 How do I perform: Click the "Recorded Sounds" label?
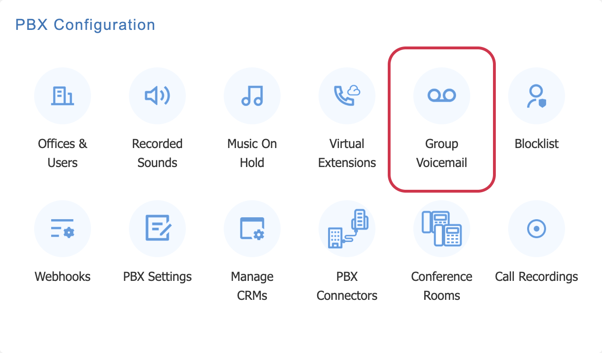pos(157,153)
